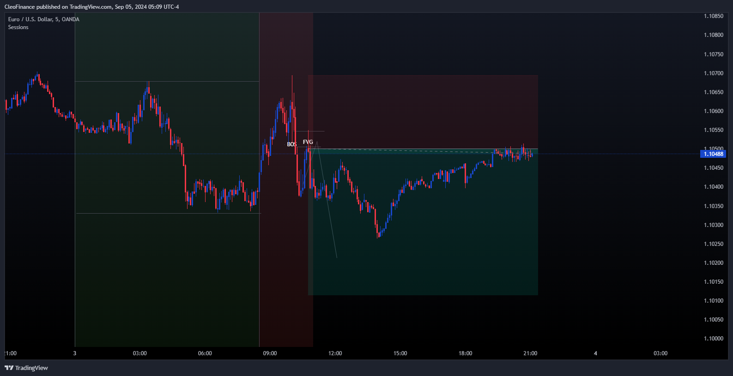Select the BOS annotation label on chart
Screen dimensions: 733x376
pyautogui.click(x=291, y=144)
